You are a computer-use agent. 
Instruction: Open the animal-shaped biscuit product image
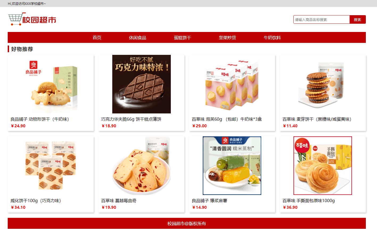click(x=51, y=84)
